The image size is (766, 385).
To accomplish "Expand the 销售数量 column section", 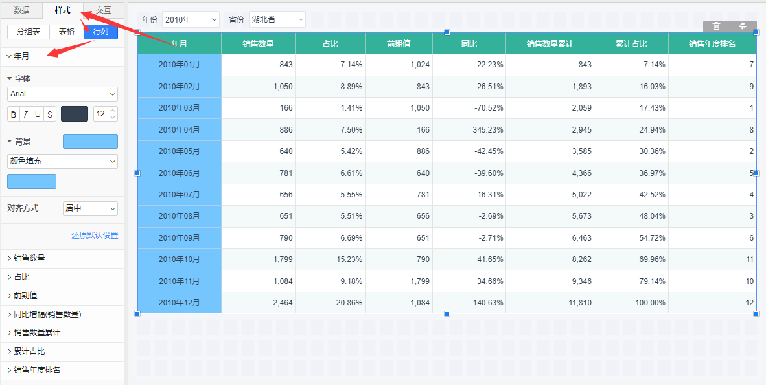I will click(29, 258).
